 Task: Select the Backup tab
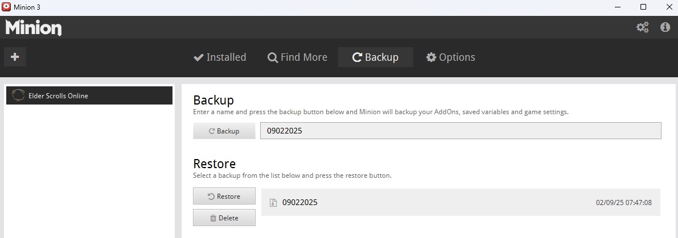375,57
